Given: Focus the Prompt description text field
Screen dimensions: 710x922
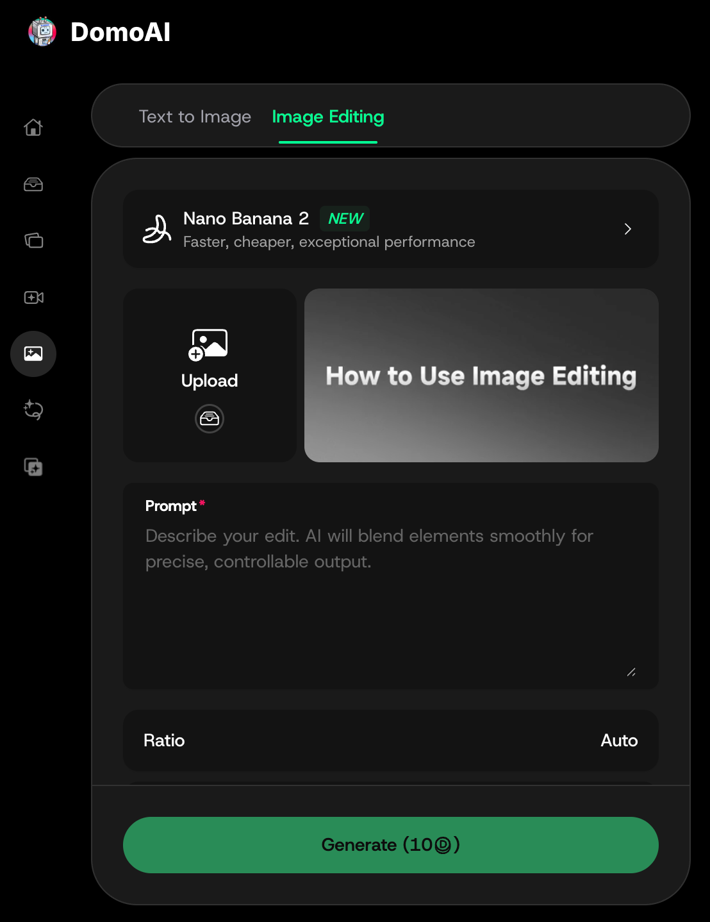Looking at the screenshot, I should 391,586.
